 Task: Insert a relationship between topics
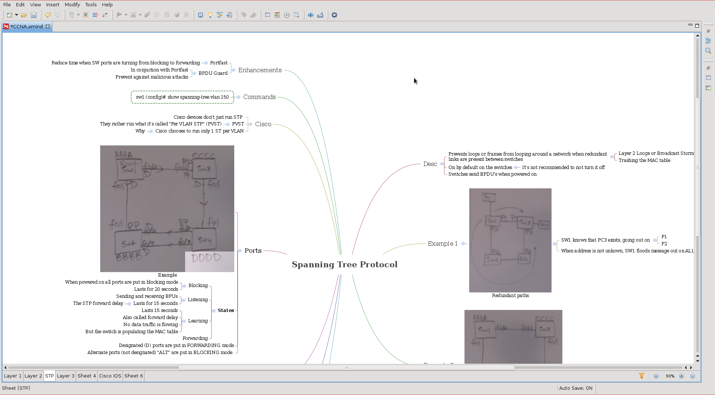[105, 15]
